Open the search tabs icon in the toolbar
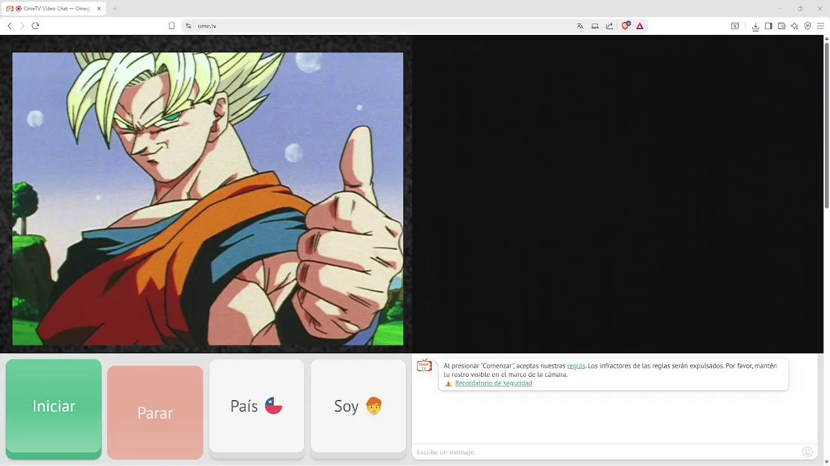 tap(735, 26)
